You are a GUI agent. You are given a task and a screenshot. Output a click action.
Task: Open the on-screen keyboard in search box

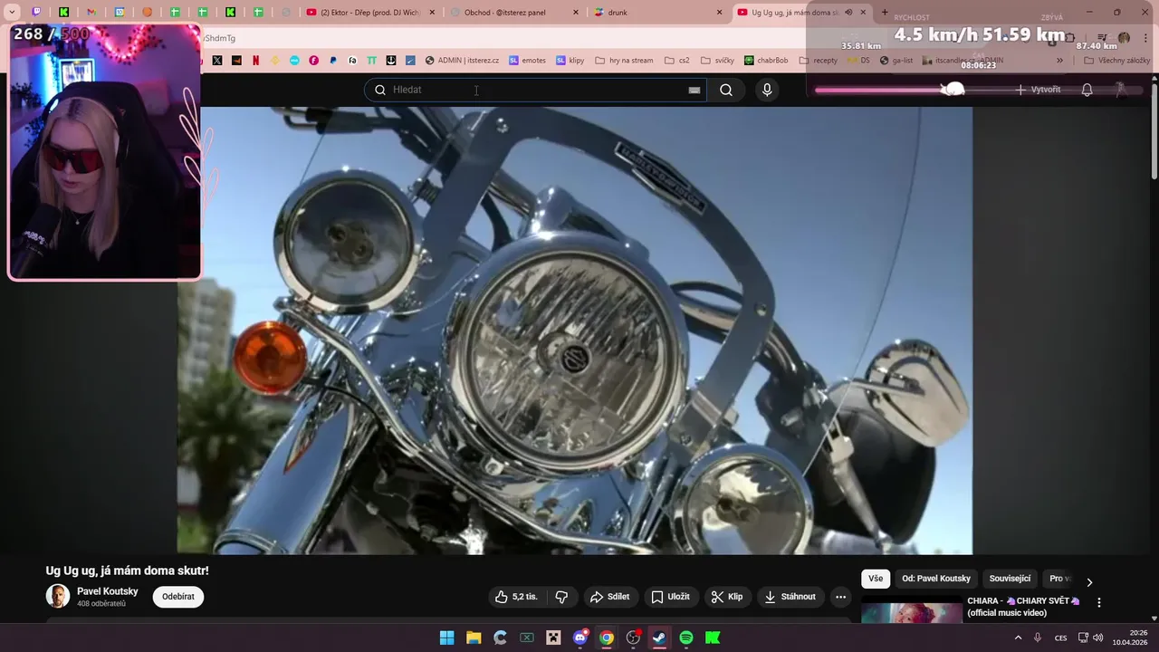tap(694, 90)
